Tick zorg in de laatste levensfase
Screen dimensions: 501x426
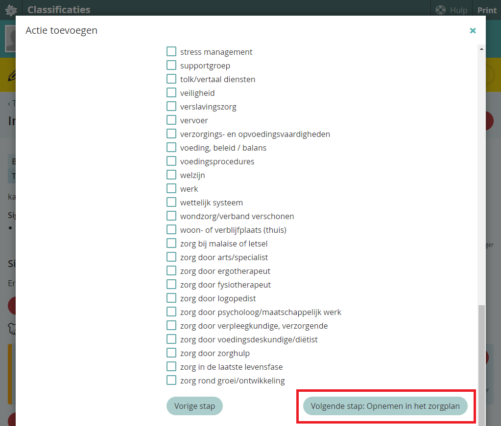tap(171, 367)
